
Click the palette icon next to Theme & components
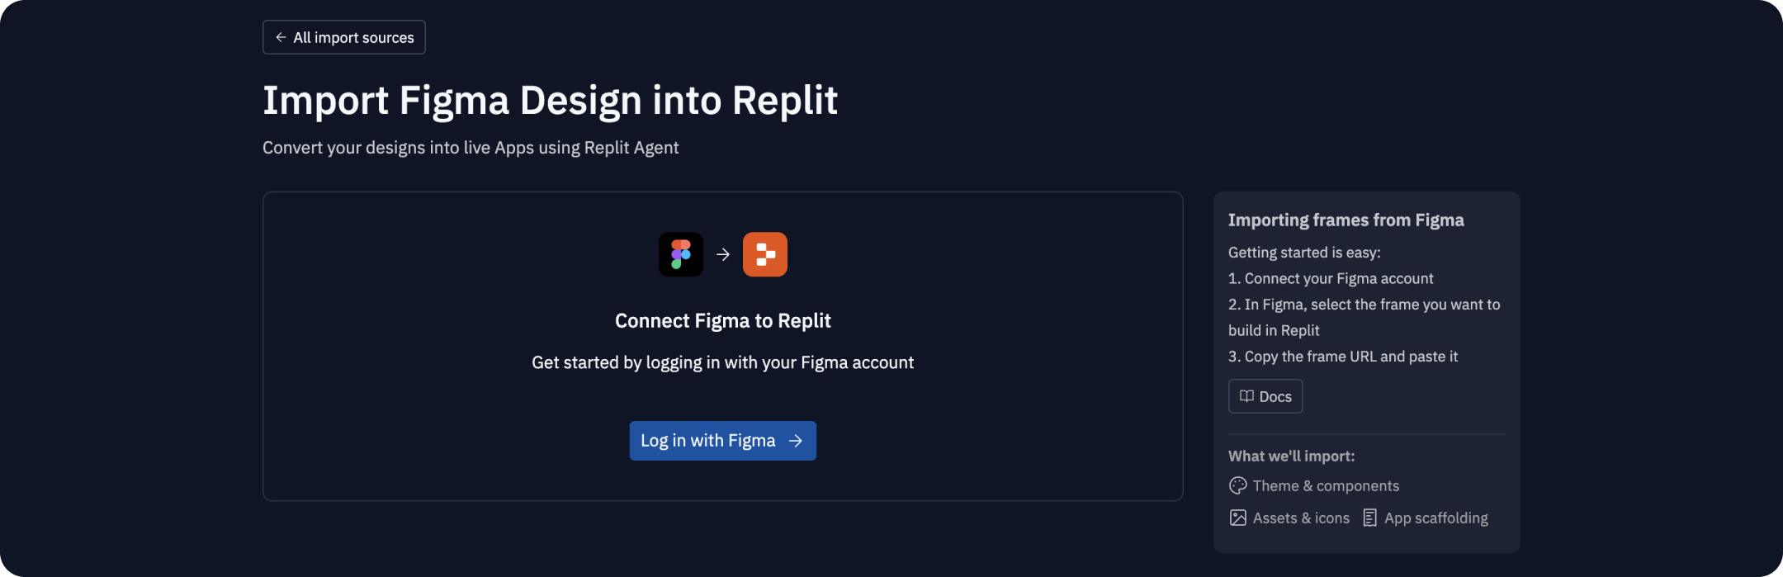coord(1237,485)
